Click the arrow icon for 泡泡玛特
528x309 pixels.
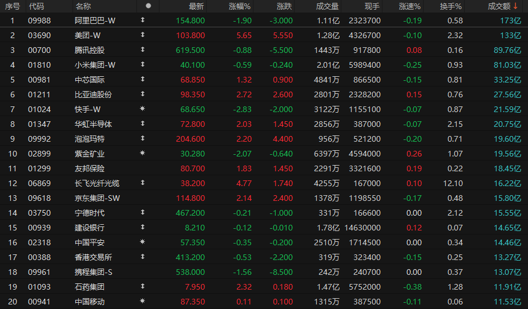[x=143, y=138]
